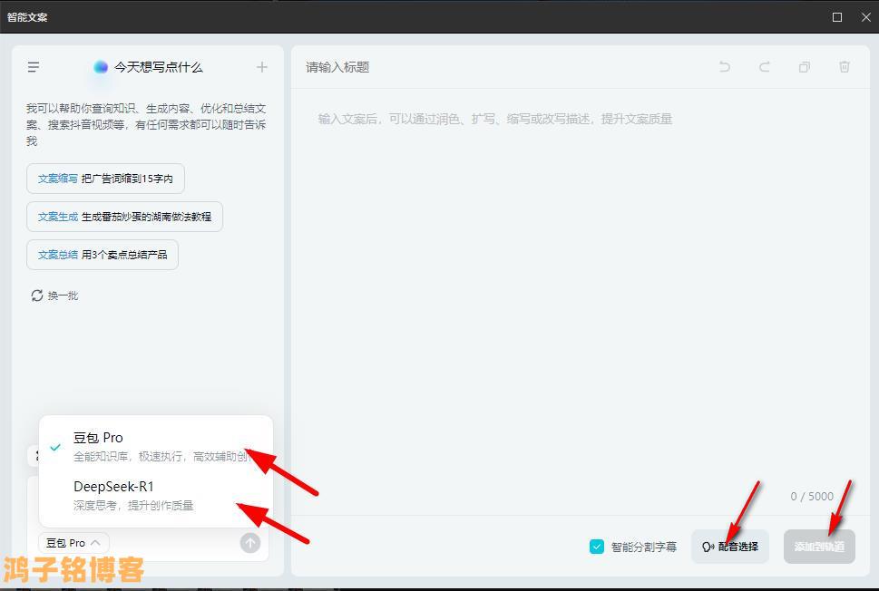Click the undo arrow icon
The width and height of the screenshot is (879, 591).
(724, 67)
